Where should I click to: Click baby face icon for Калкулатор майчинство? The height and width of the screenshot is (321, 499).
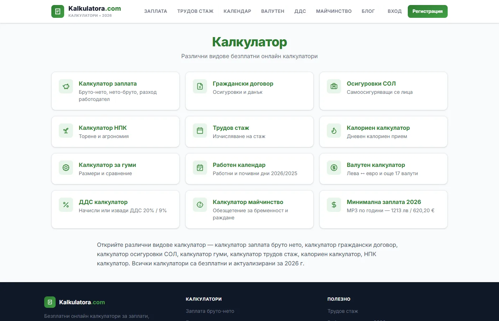[200, 205]
